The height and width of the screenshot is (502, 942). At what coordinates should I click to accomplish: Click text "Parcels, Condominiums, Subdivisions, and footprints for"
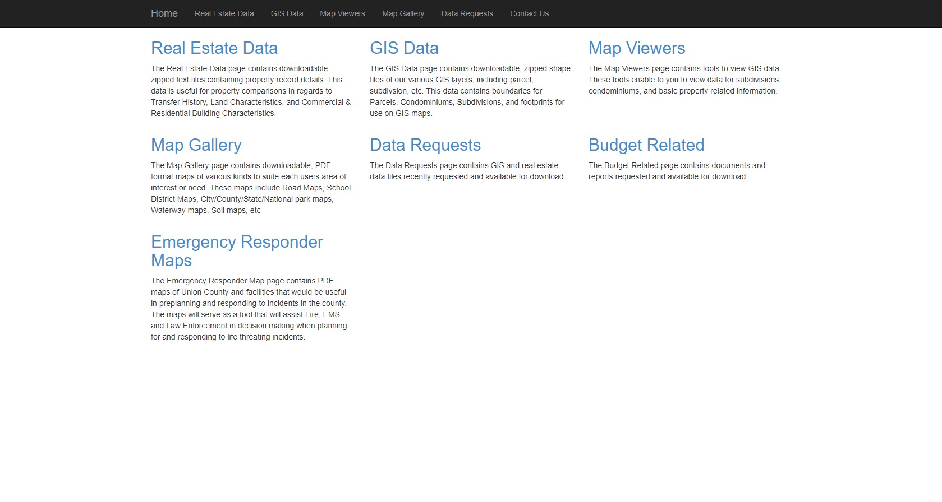pyautogui.click(x=467, y=102)
